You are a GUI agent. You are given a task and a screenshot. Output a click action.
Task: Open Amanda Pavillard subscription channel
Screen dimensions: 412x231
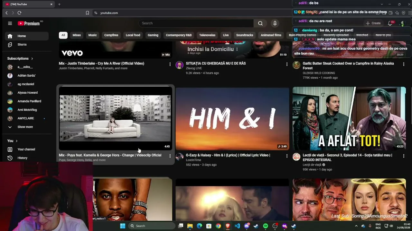pyautogui.click(x=27, y=101)
